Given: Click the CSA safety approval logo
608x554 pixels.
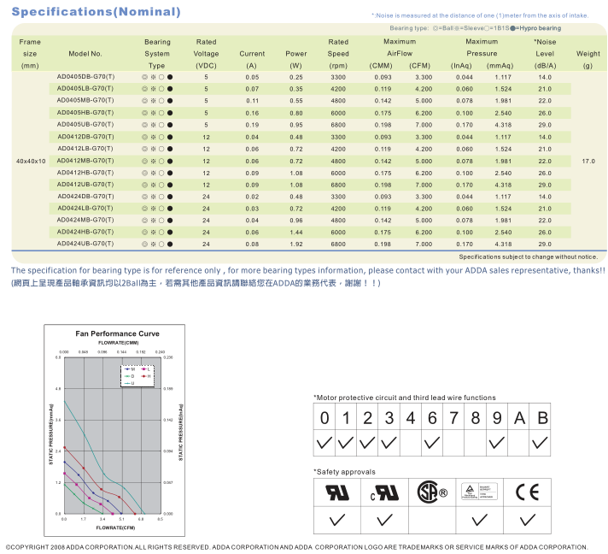Looking at the screenshot, I should tap(432, 492).
